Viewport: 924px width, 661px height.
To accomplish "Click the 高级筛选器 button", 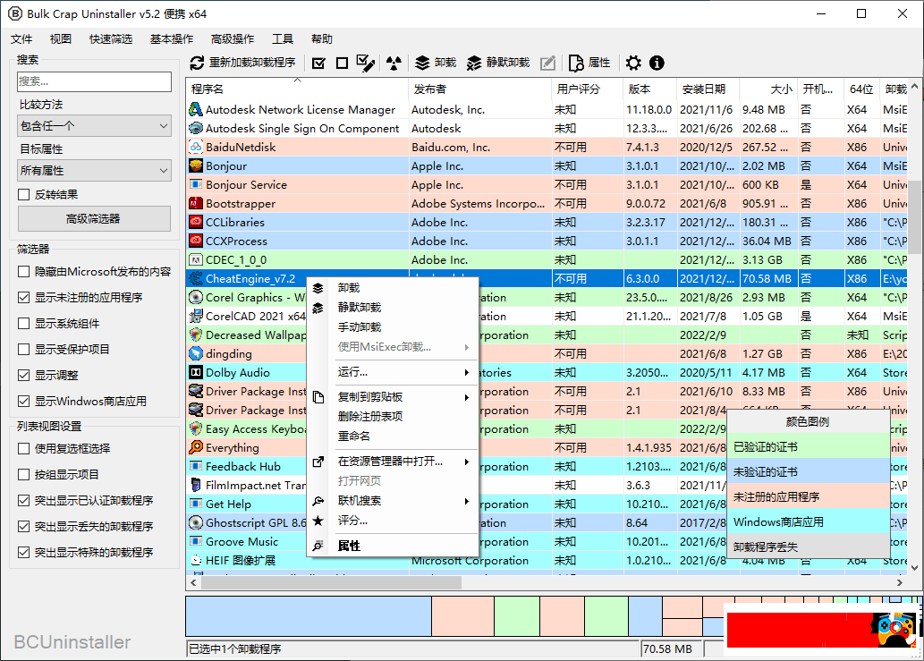I will coord(94,218).
